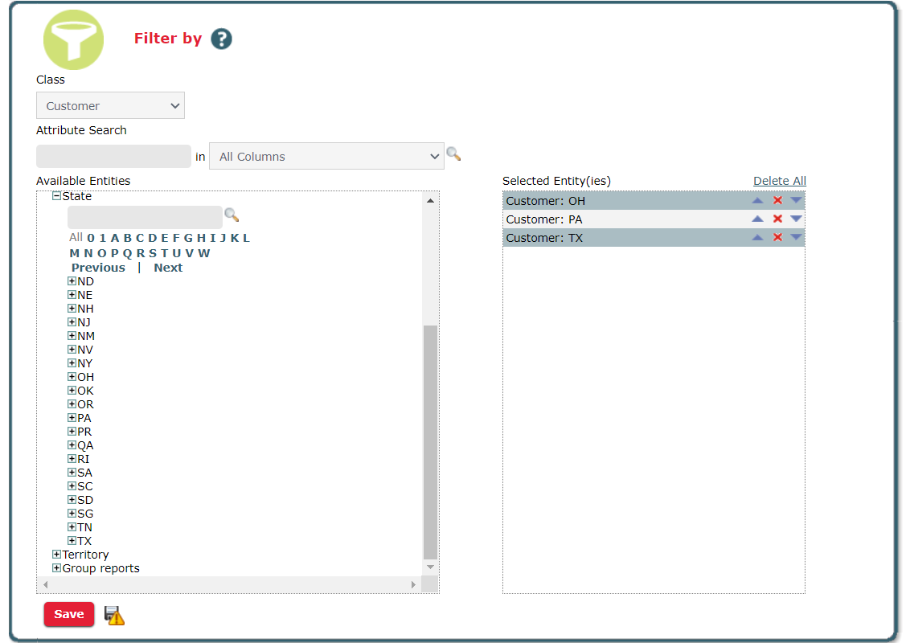The width and height of the screenshot is (910, 643).
Task: Remove Customer: OH with red X
Action: (x=777, y=201)
